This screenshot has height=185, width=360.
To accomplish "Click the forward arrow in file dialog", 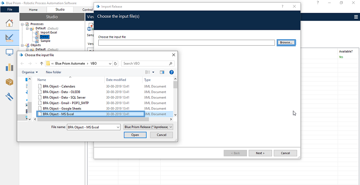I will tap(30, 64).
